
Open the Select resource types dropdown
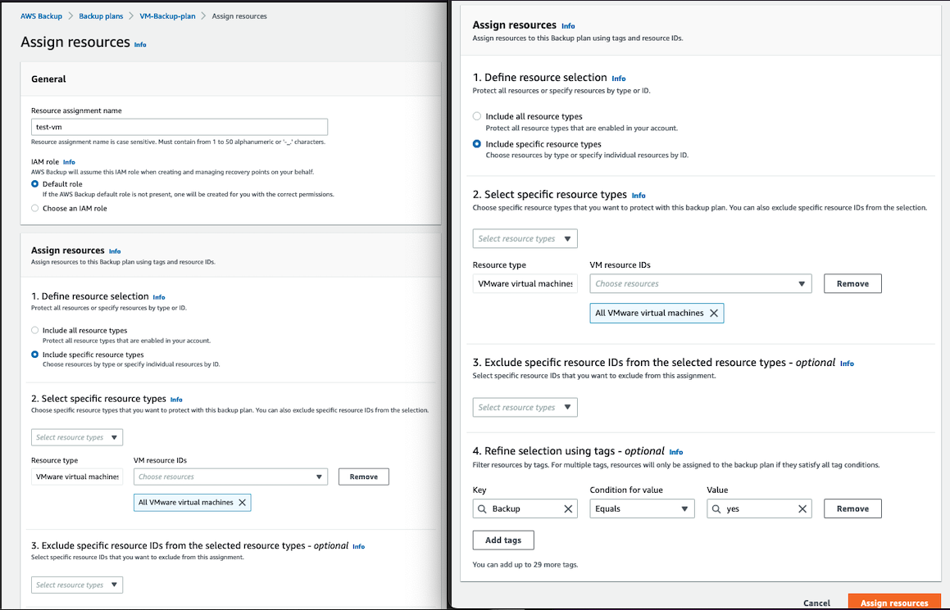click(x=525, y=238)
